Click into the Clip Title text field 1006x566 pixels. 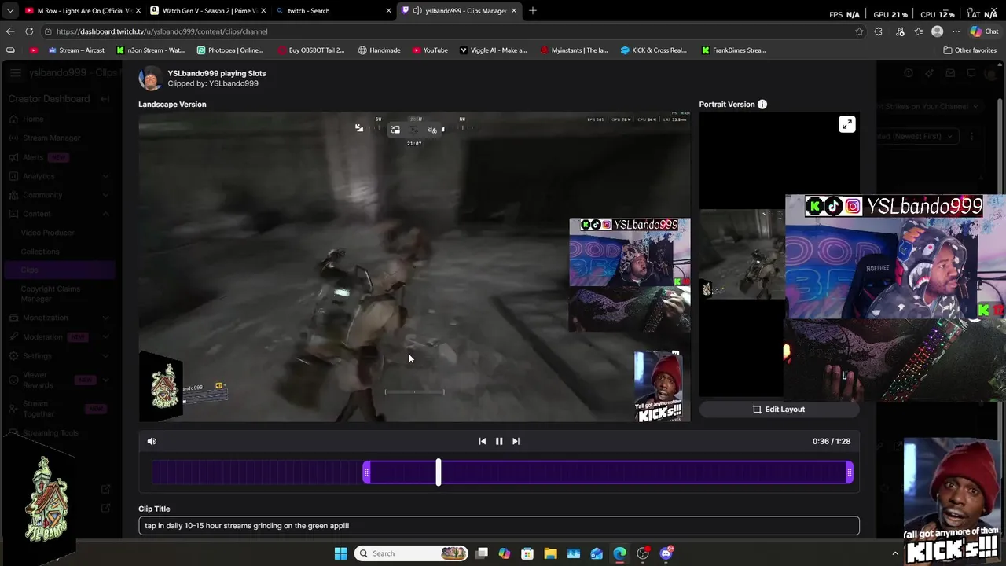tap(499, 525)
